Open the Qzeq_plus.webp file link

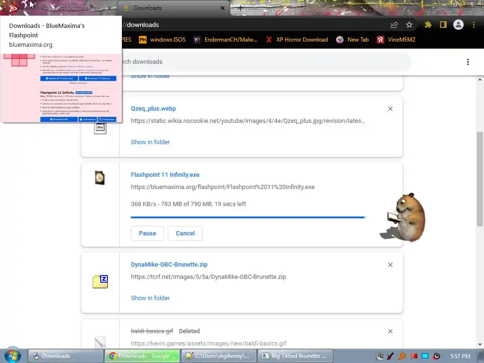pyautogui.click(x=154, y=109)
